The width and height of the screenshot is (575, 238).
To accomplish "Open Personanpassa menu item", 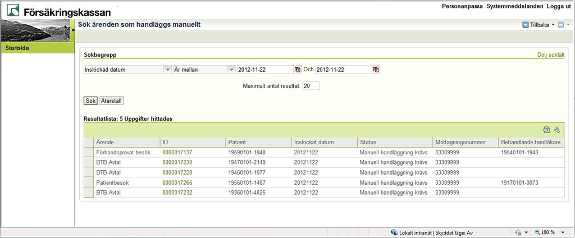I will [x=462, y=6].
